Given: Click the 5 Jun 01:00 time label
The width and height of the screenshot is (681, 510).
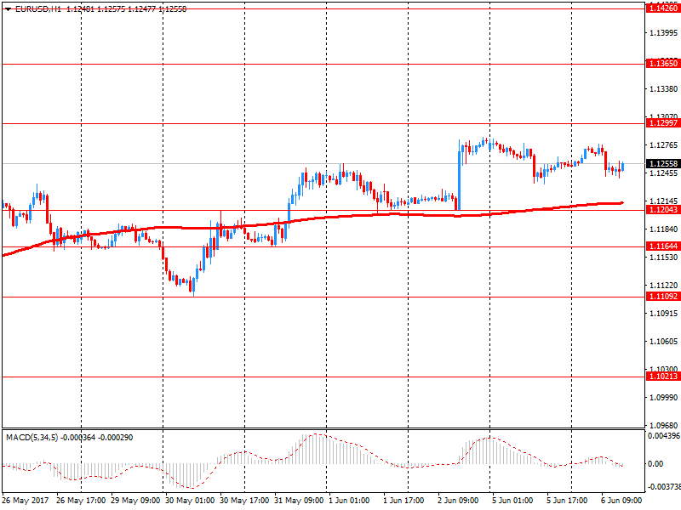Looking at the screenshot, I should tap(512, 501).
